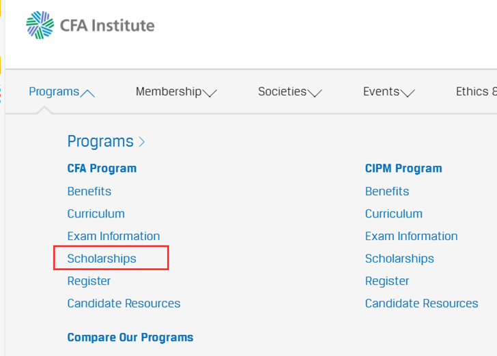Open CFA Program Benefits link
Screen dimensions: 497x356
click(89, 192)
